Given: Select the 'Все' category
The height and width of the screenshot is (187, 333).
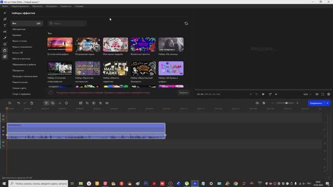Looking at the screenshot, I should pyautogui.click(x=27, y=23).
